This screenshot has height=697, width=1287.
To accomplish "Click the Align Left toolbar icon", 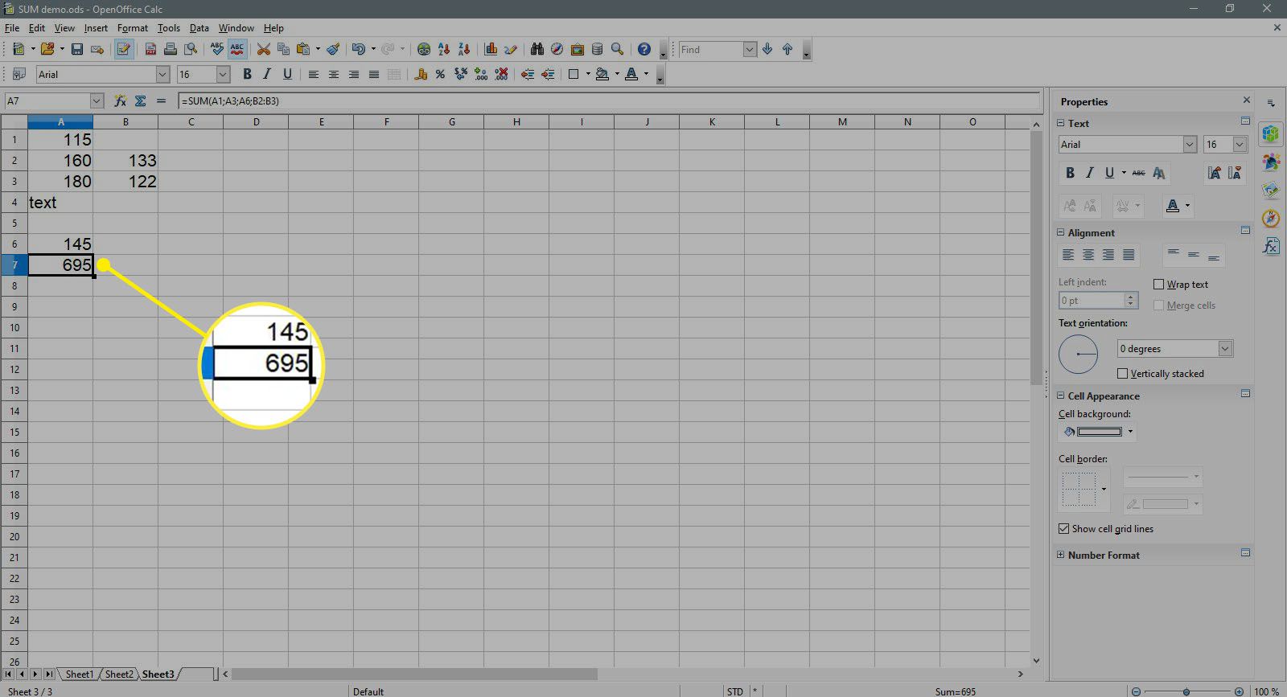I will 314,74.
